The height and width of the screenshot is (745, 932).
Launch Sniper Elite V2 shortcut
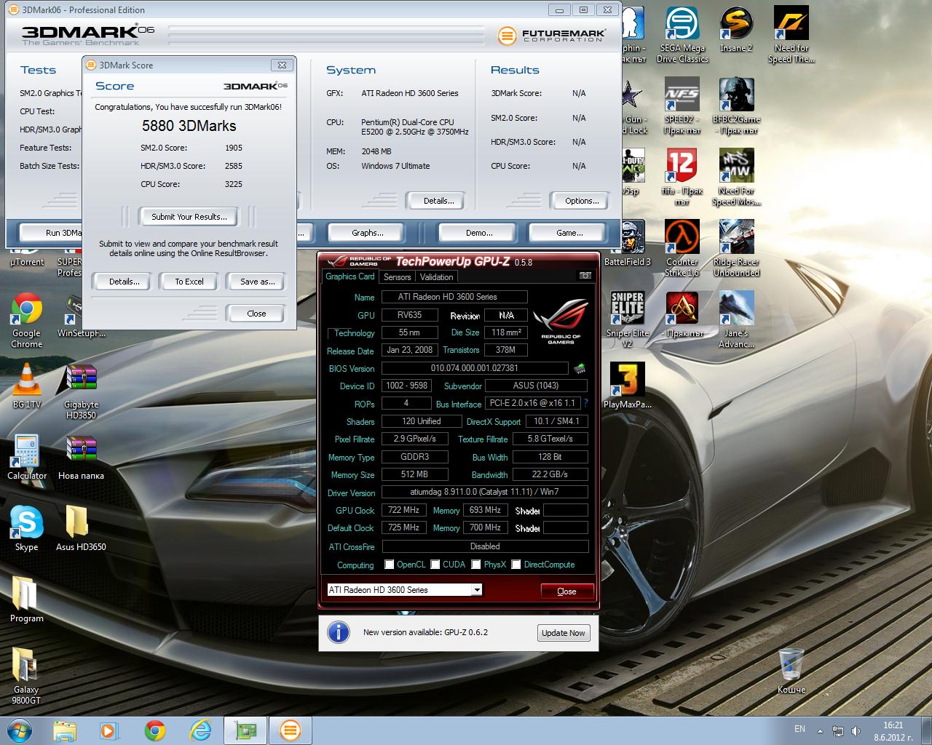[x=628, y=320]
